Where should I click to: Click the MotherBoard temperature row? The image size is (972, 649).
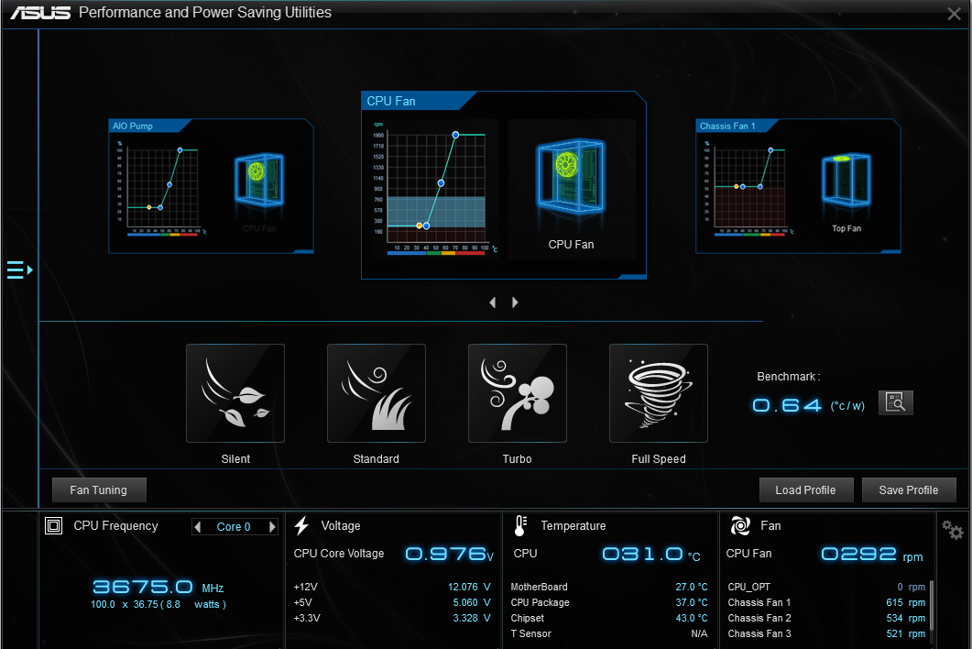608,587
